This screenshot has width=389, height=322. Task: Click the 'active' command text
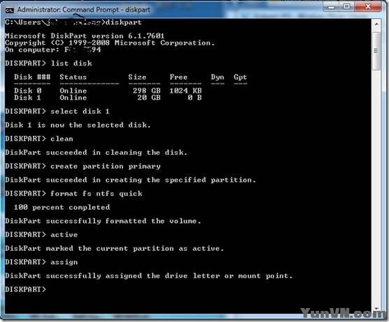64,235
